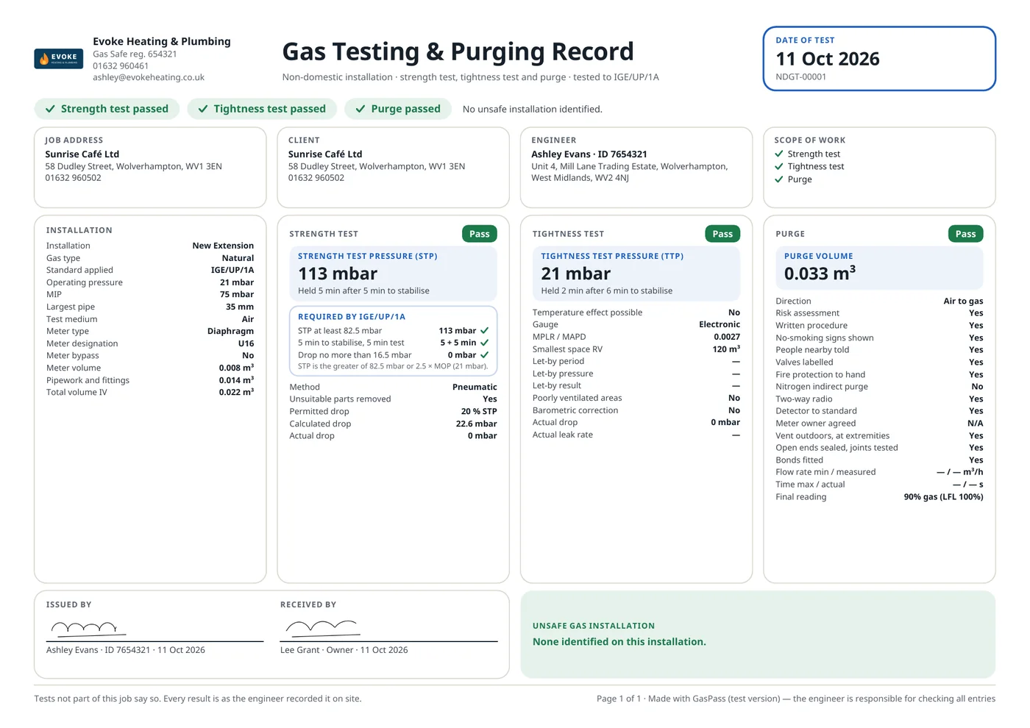The height and width of the screenshot is (728, 1030).
Task: Open the ashley@evokeheating.co.uk email address
Action: point(149,77)
